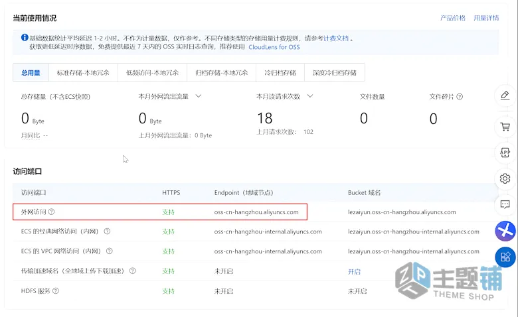Open the CloudLens for OSS link

[274, 47]
